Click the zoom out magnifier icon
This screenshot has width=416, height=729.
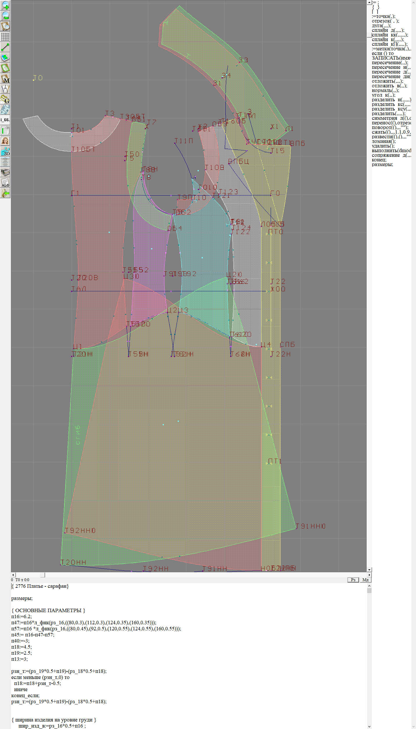click(x=5, y=16)
